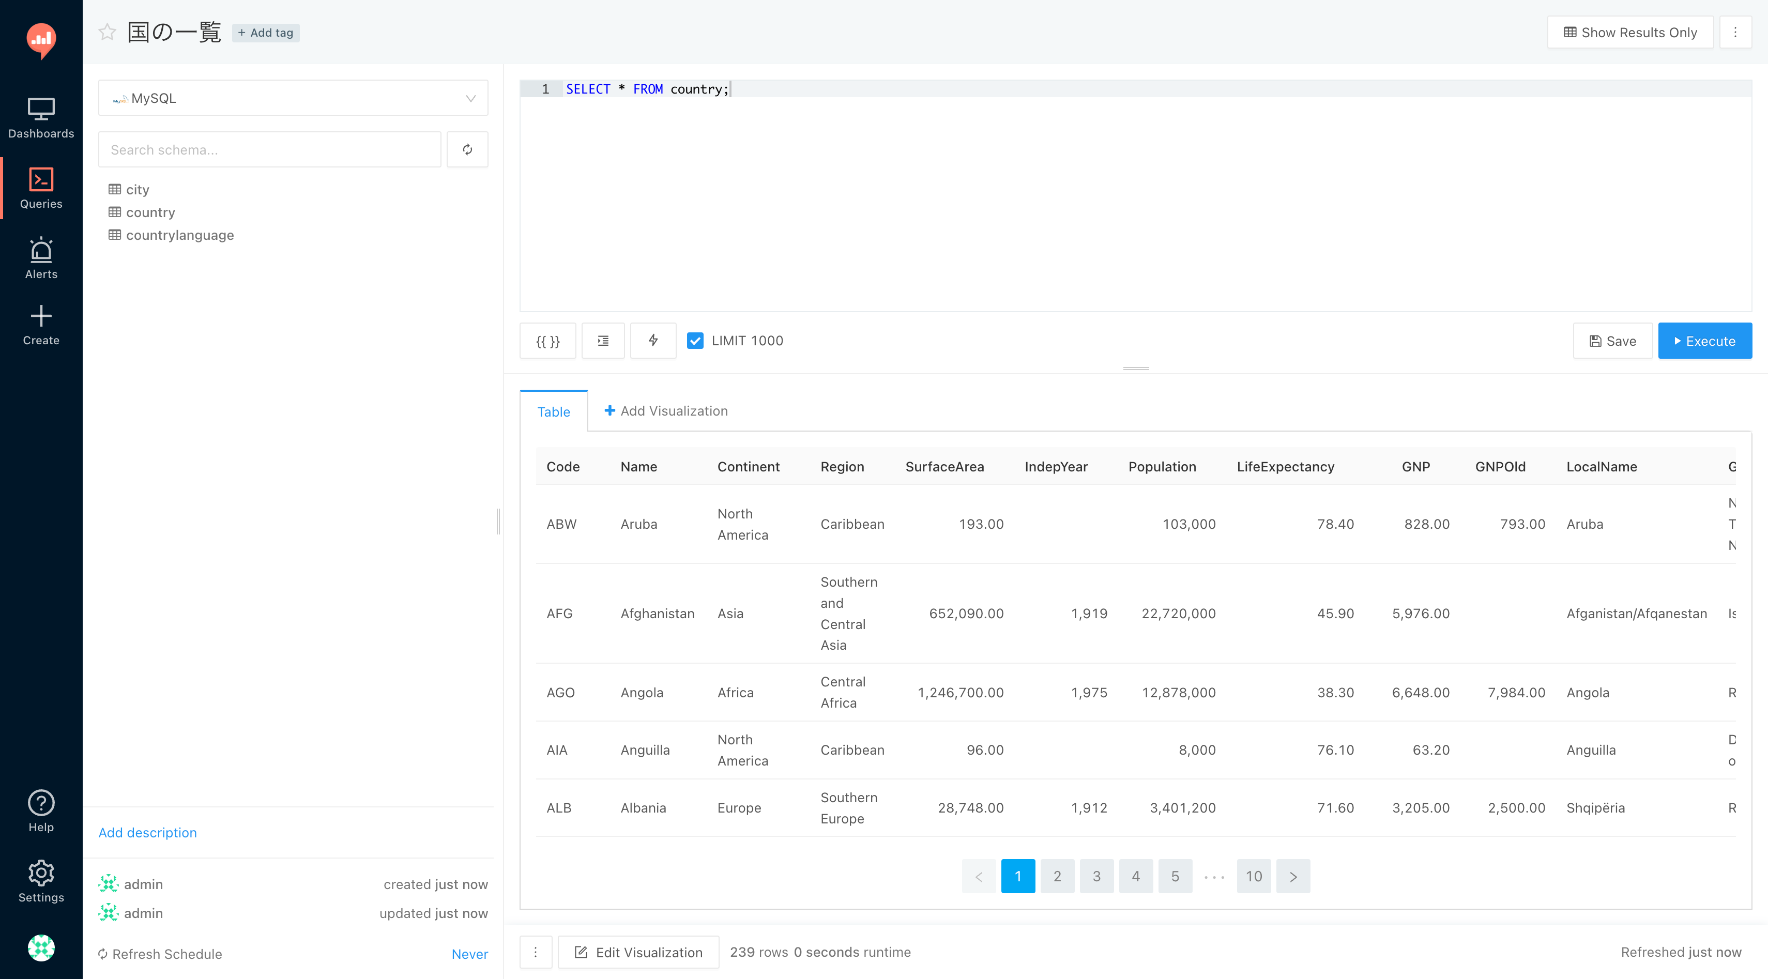Toggle autocomplete via lightning bolt button
This screenshot has width=1768, height=979.
(653, 341)
